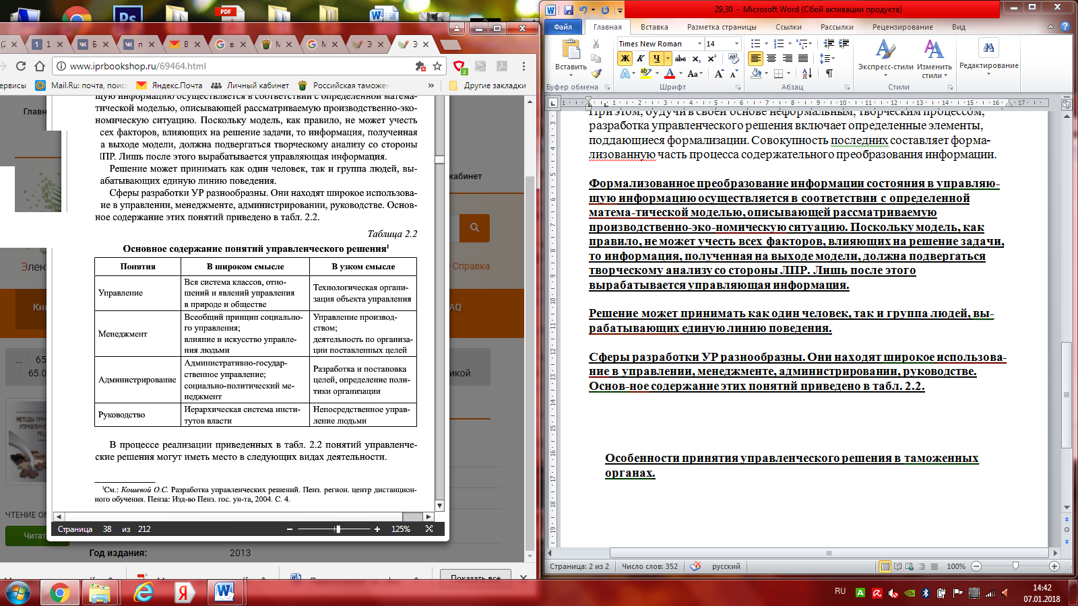Sort the text with А-Я icon

[807, 73]
